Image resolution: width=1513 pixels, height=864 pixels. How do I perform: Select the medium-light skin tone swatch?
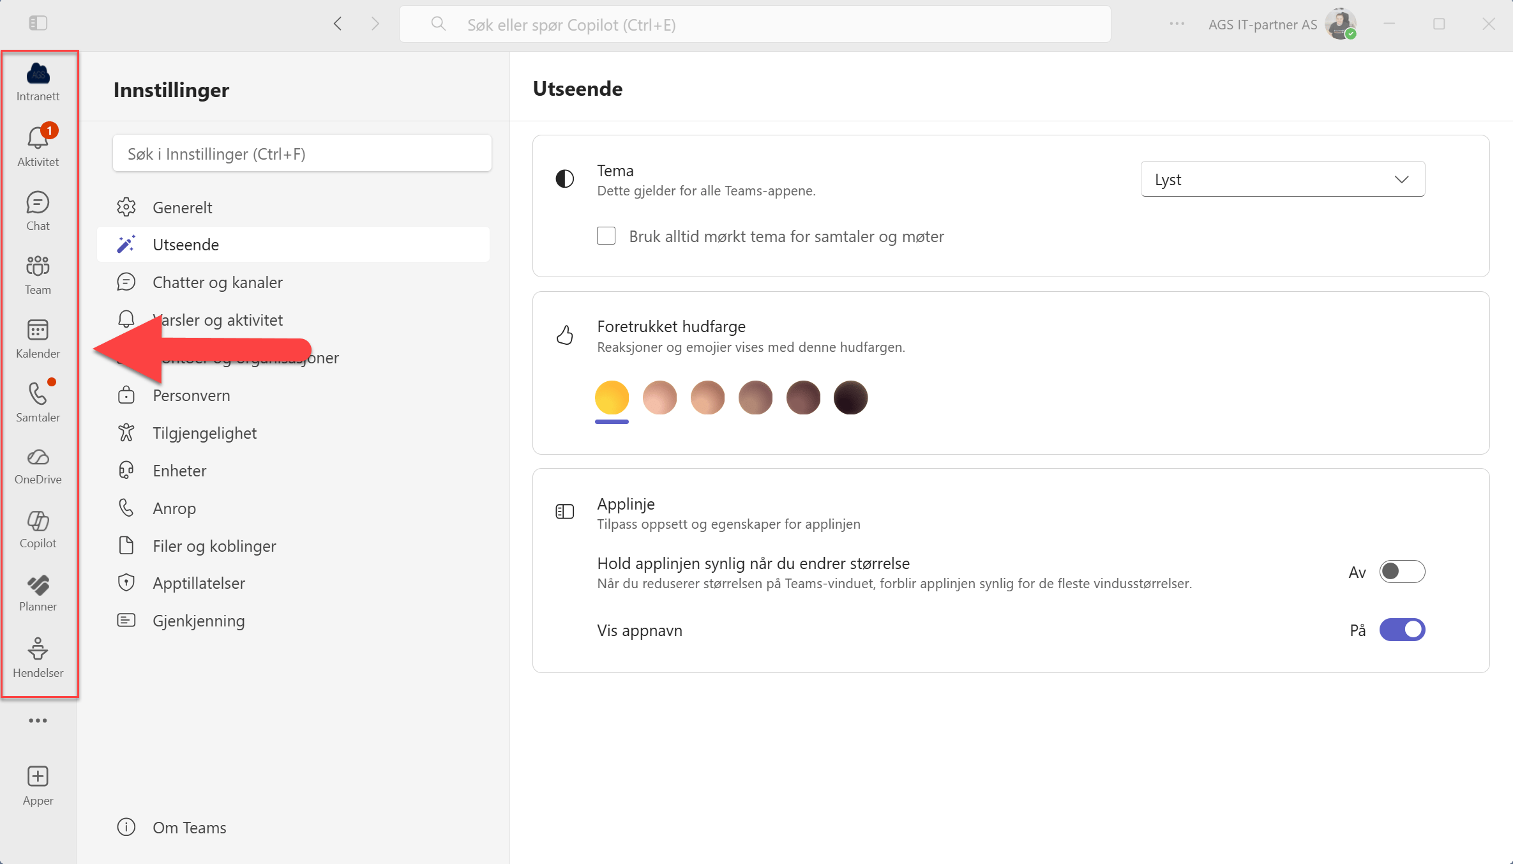tap(707, 397)
